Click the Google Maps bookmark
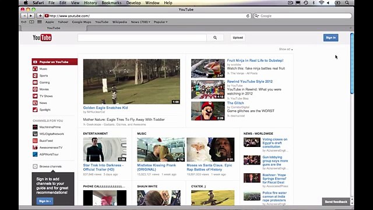Viewport: 373px width, 210px height. point(82,22)
